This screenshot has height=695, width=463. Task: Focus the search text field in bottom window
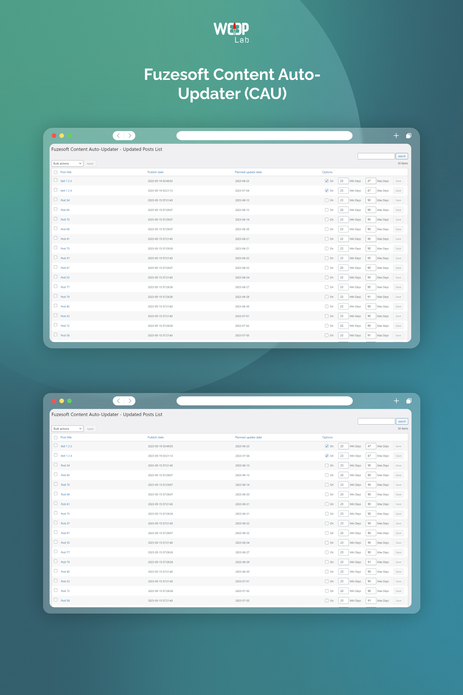[x=376, y=421]
